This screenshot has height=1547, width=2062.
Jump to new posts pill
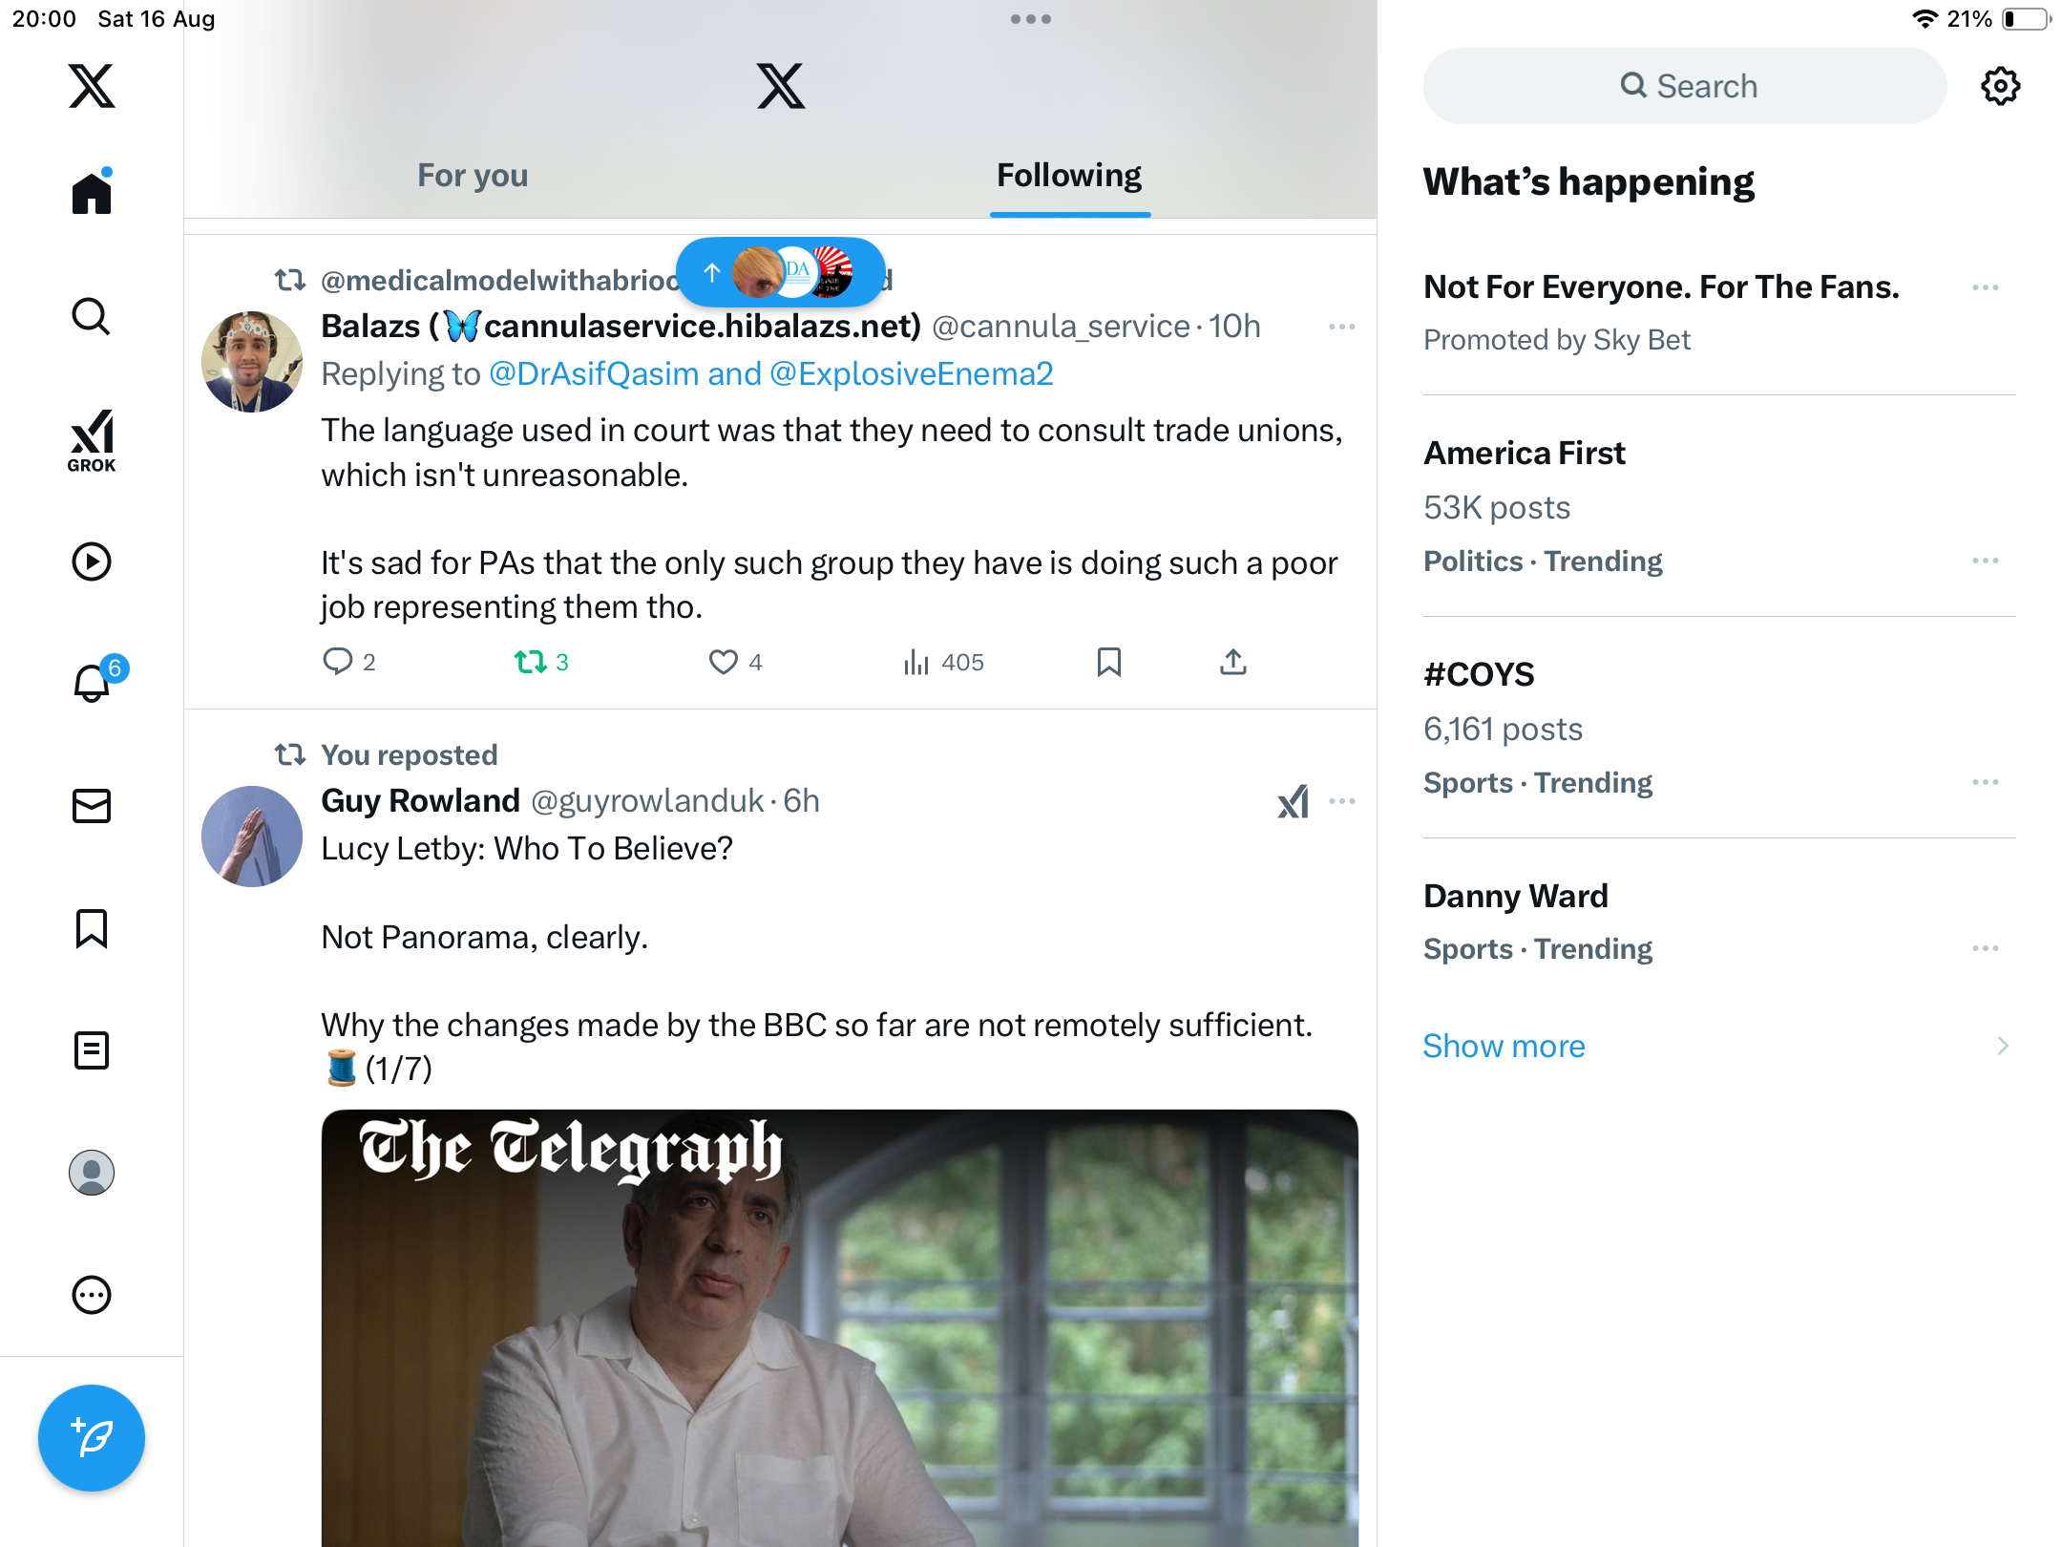780,273
